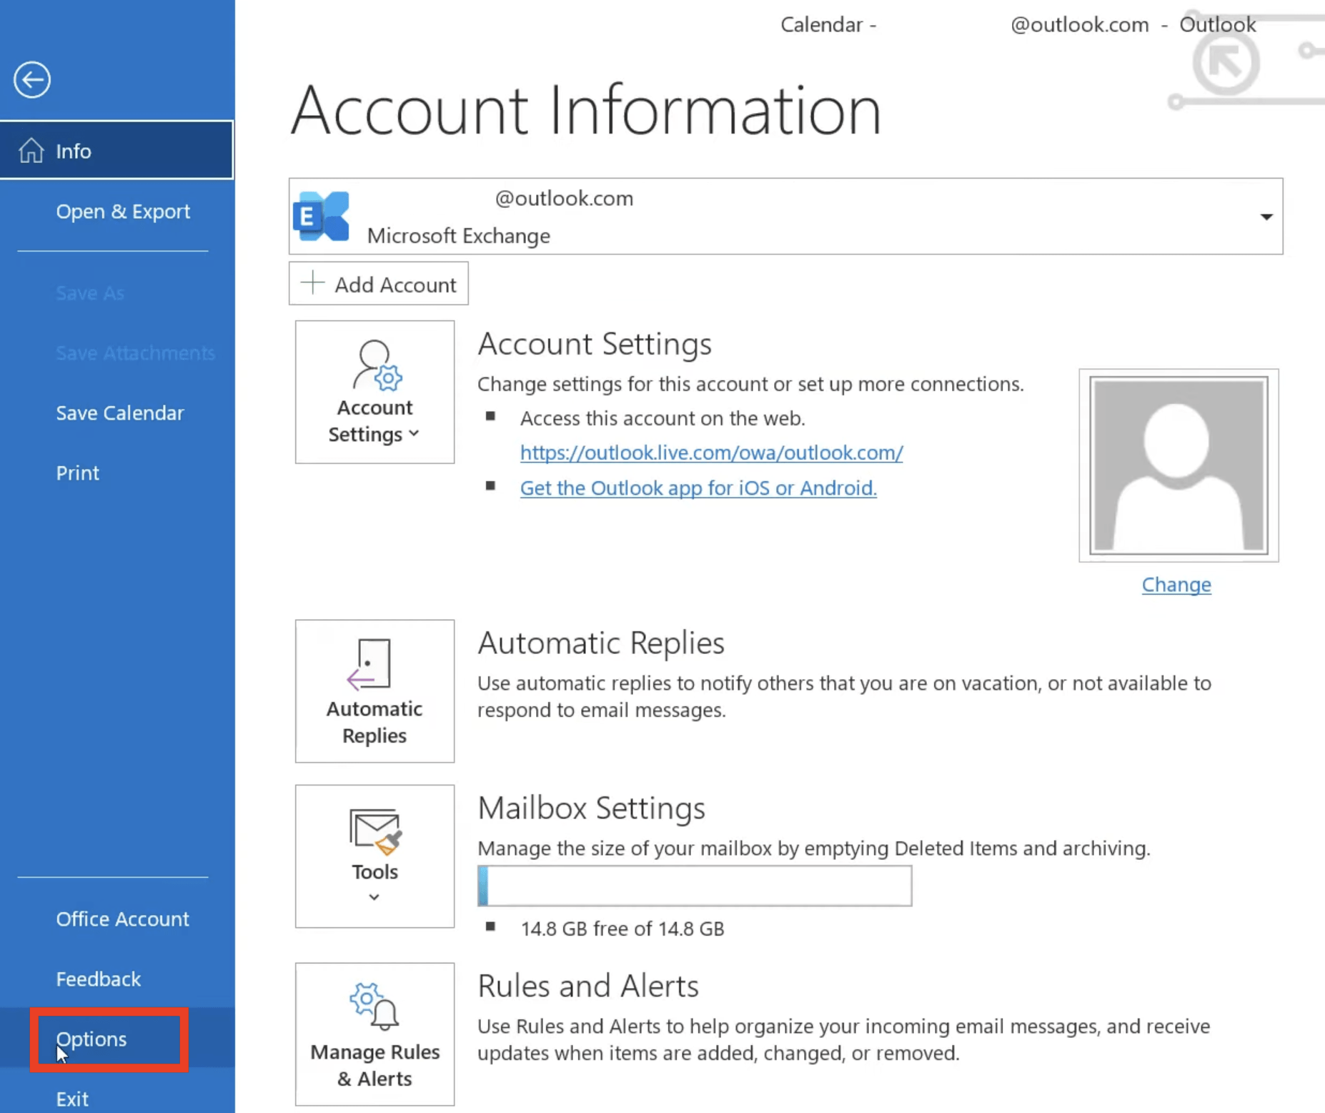Click the back arrow to return to Outlook
The image size is (1325, 1113).
32,79
